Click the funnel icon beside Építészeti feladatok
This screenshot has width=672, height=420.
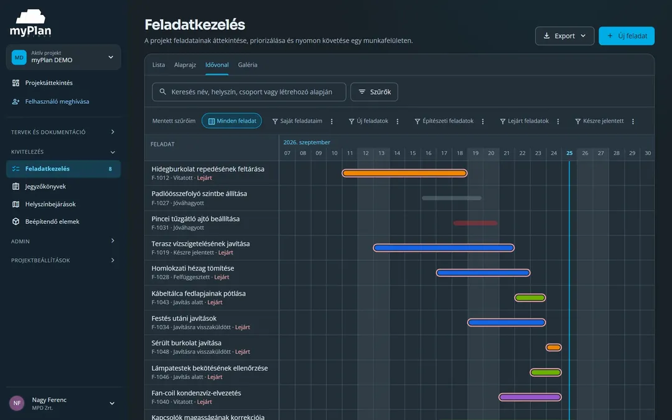pos(418,121)
